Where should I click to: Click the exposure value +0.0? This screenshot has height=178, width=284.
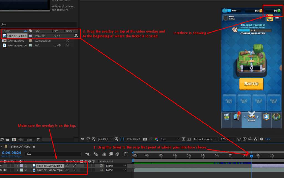pos(268,139)
